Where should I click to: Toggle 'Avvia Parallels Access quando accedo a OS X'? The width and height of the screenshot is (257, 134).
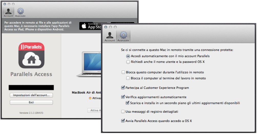point(123,121)
